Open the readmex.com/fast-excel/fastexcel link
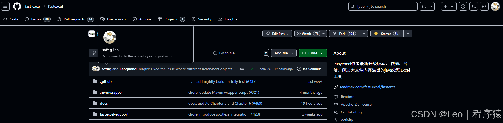Viewport: 503px width, 123px height. (x=368, y=87)
